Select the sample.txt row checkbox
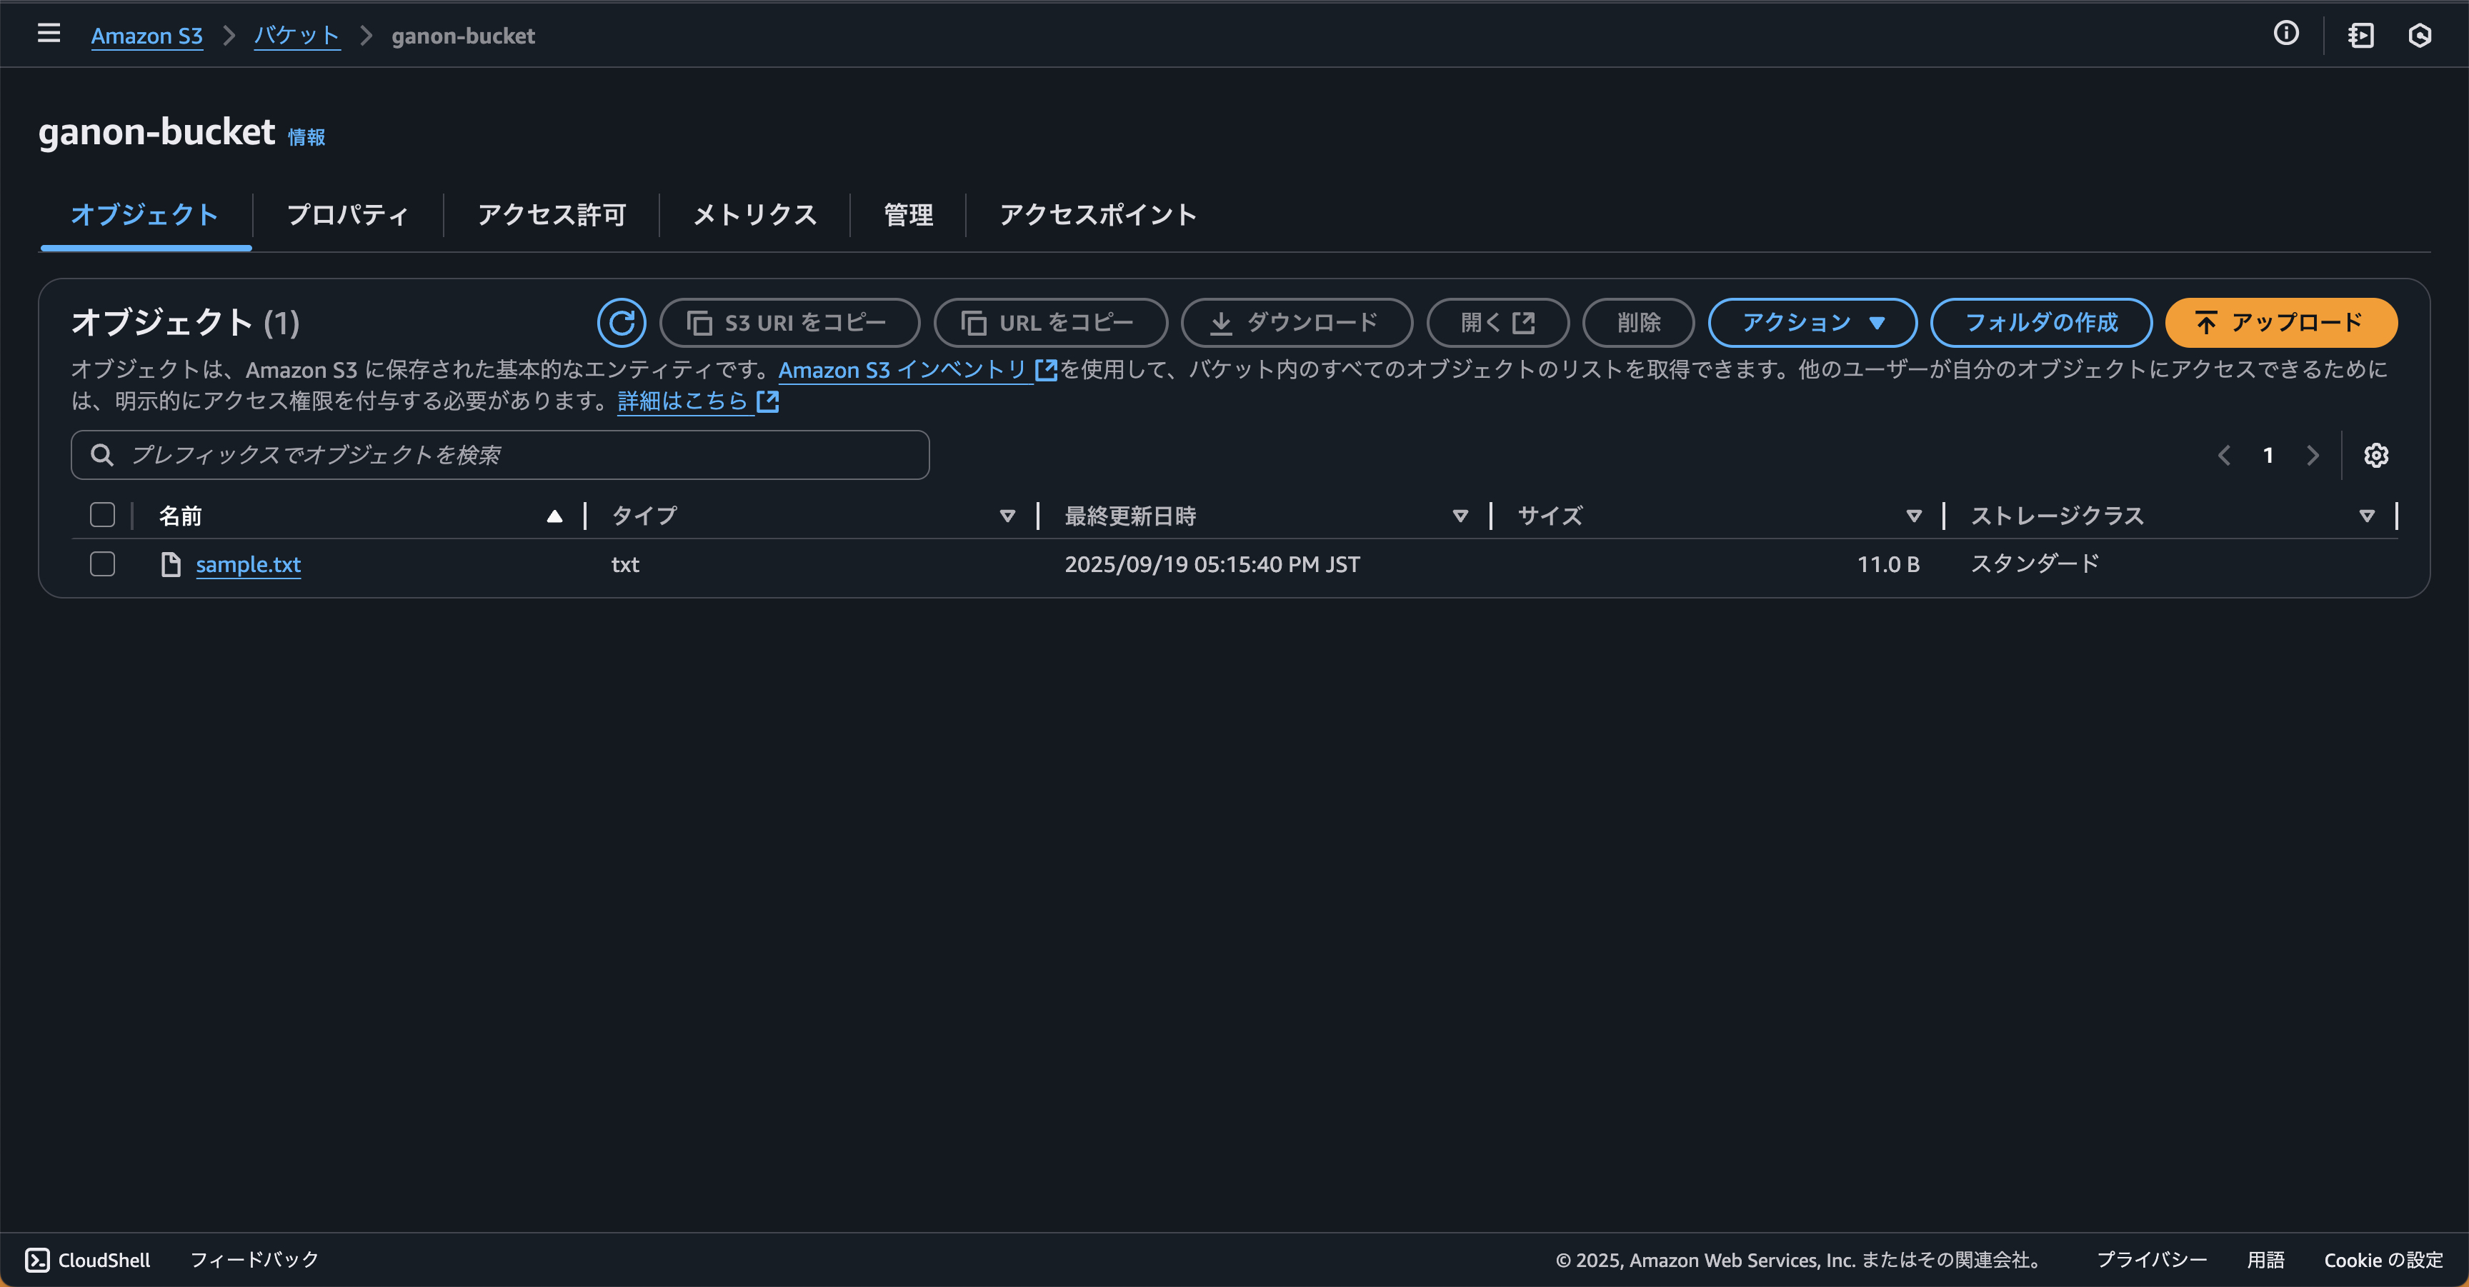Screen dimensions: 2469x1287 (103, 564)
